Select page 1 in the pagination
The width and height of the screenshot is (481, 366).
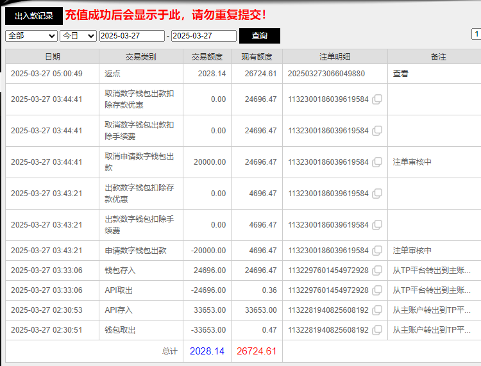coord(477,34)
